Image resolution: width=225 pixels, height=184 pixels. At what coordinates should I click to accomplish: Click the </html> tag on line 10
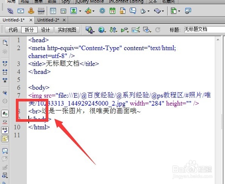point(39,127)
